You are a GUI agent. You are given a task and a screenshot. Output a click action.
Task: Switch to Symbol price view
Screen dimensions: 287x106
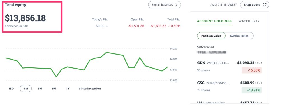239,36
